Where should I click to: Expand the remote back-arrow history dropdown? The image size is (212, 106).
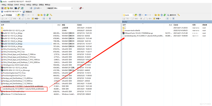click(148, 15)
